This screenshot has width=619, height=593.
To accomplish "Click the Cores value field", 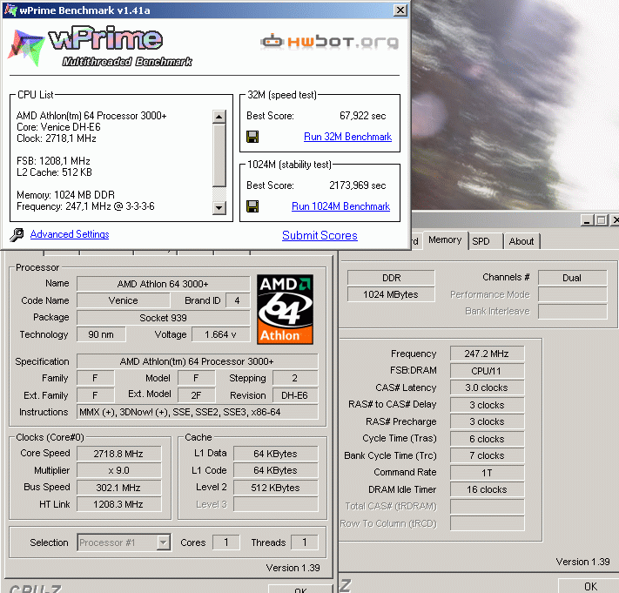I will click(x=225, y=542).
